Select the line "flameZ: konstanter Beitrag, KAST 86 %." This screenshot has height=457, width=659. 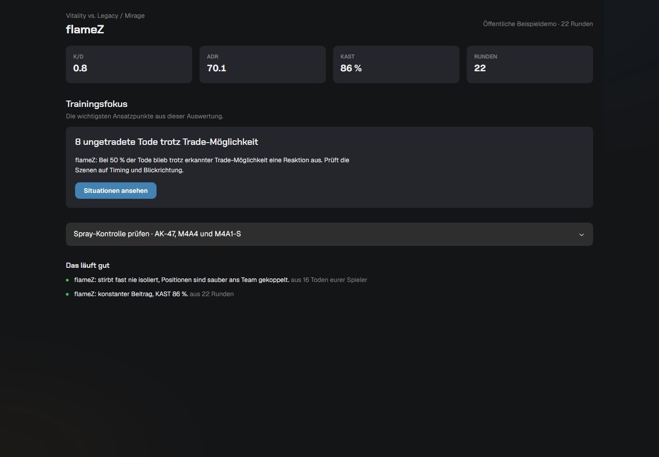pyautogui.click(x=131, y=294)
